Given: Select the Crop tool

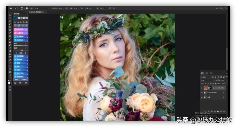Looking at the screenshot, I should coord(10,27).
